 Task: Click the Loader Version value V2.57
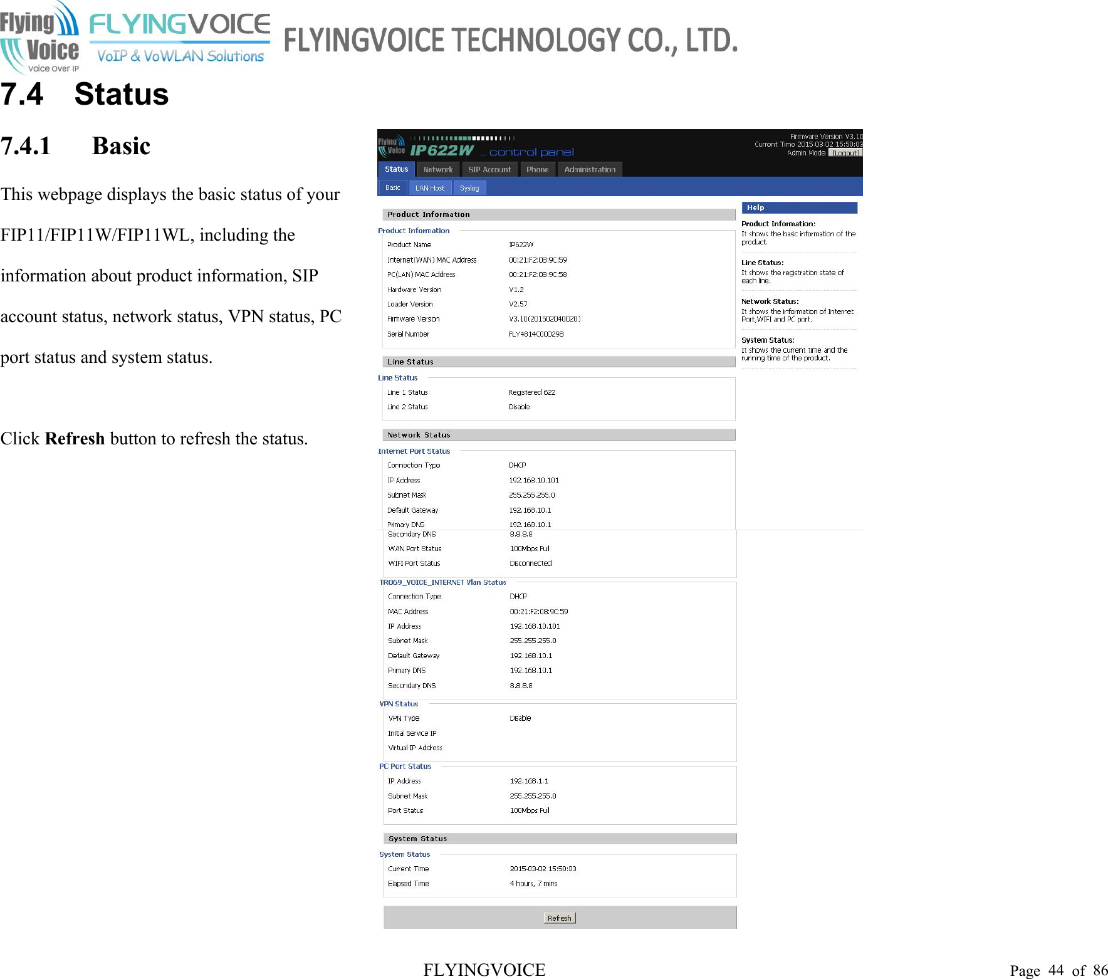pyautogui.click(x=518, y=304)
